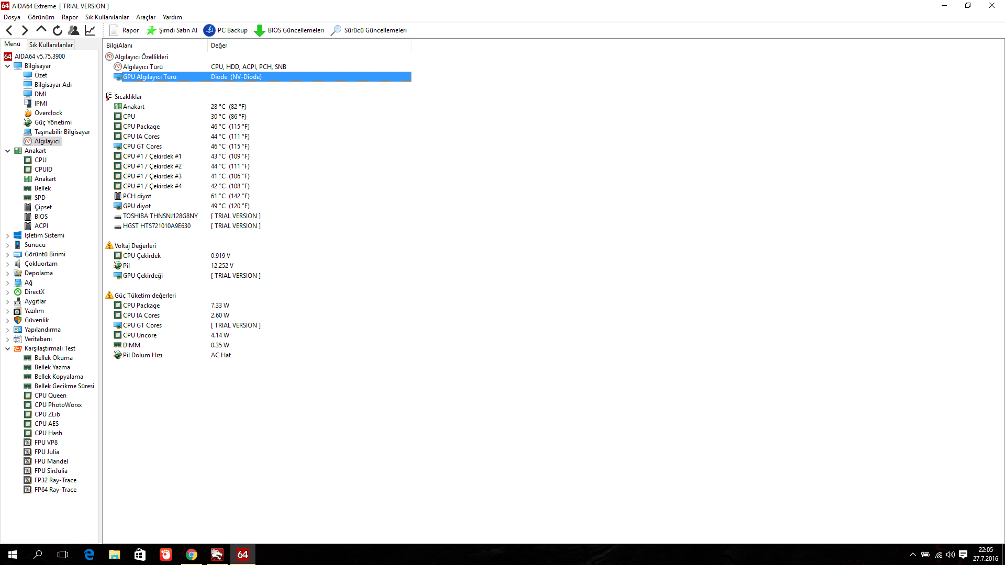Select the Overclock tree item
Screen dimensions: 1005x565
tap(48, 113)
